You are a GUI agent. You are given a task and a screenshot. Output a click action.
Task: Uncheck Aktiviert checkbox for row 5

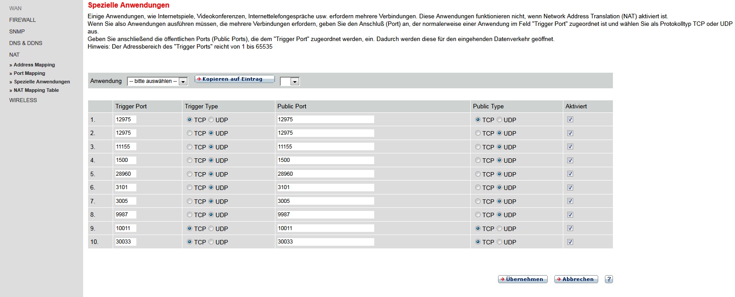coord(570,174)
